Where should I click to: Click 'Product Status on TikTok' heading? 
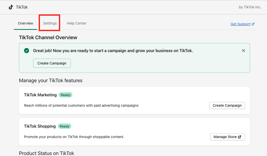tap(47, 153)
